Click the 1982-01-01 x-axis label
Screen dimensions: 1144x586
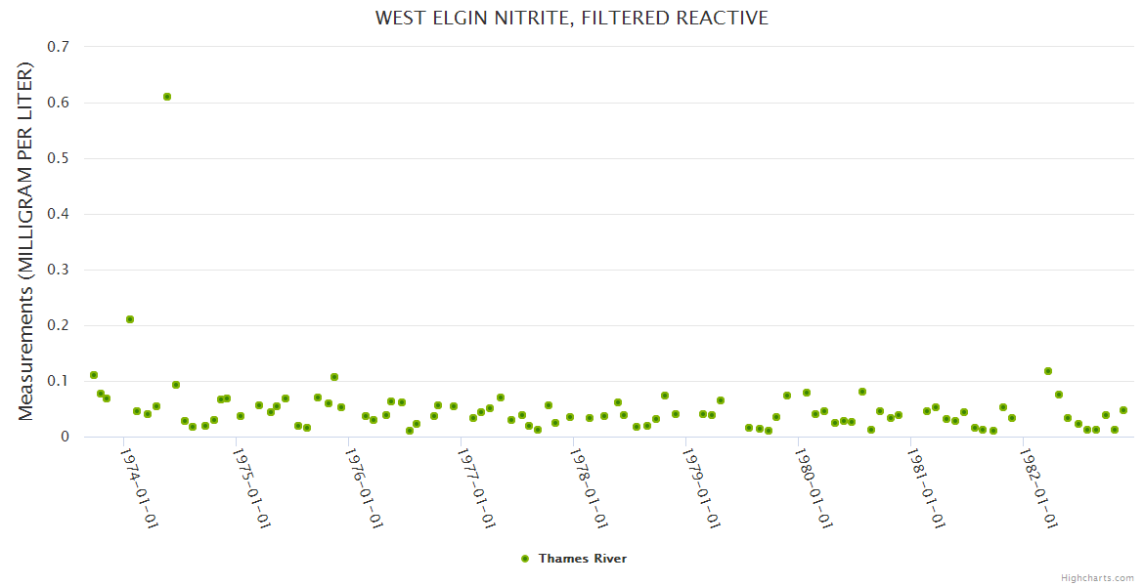coord(1038,488)
